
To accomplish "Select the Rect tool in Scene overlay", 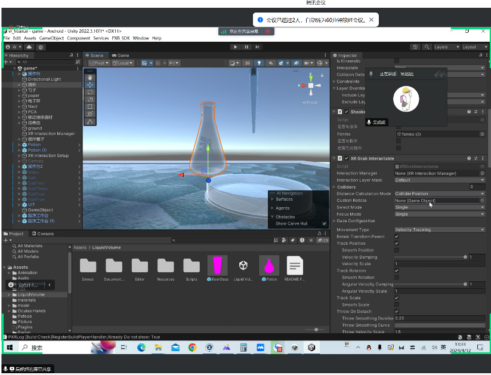I will point(90,106).
